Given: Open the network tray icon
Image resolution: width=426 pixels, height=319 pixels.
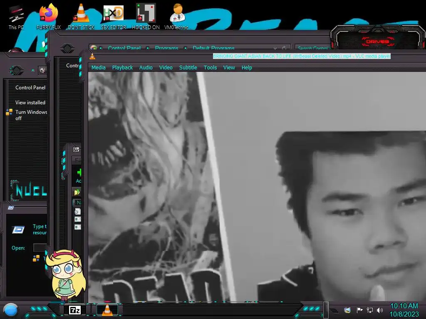Looking at the screenshot, I should click(x=370, y=310).
